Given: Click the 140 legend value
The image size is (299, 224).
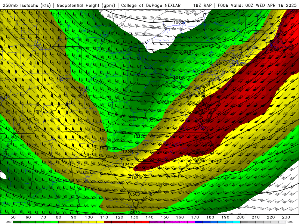Looking at the screenshot, I should 149,217.
